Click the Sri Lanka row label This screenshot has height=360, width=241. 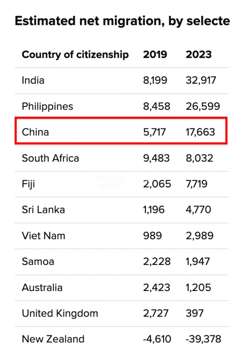click(x=43, y=210)
